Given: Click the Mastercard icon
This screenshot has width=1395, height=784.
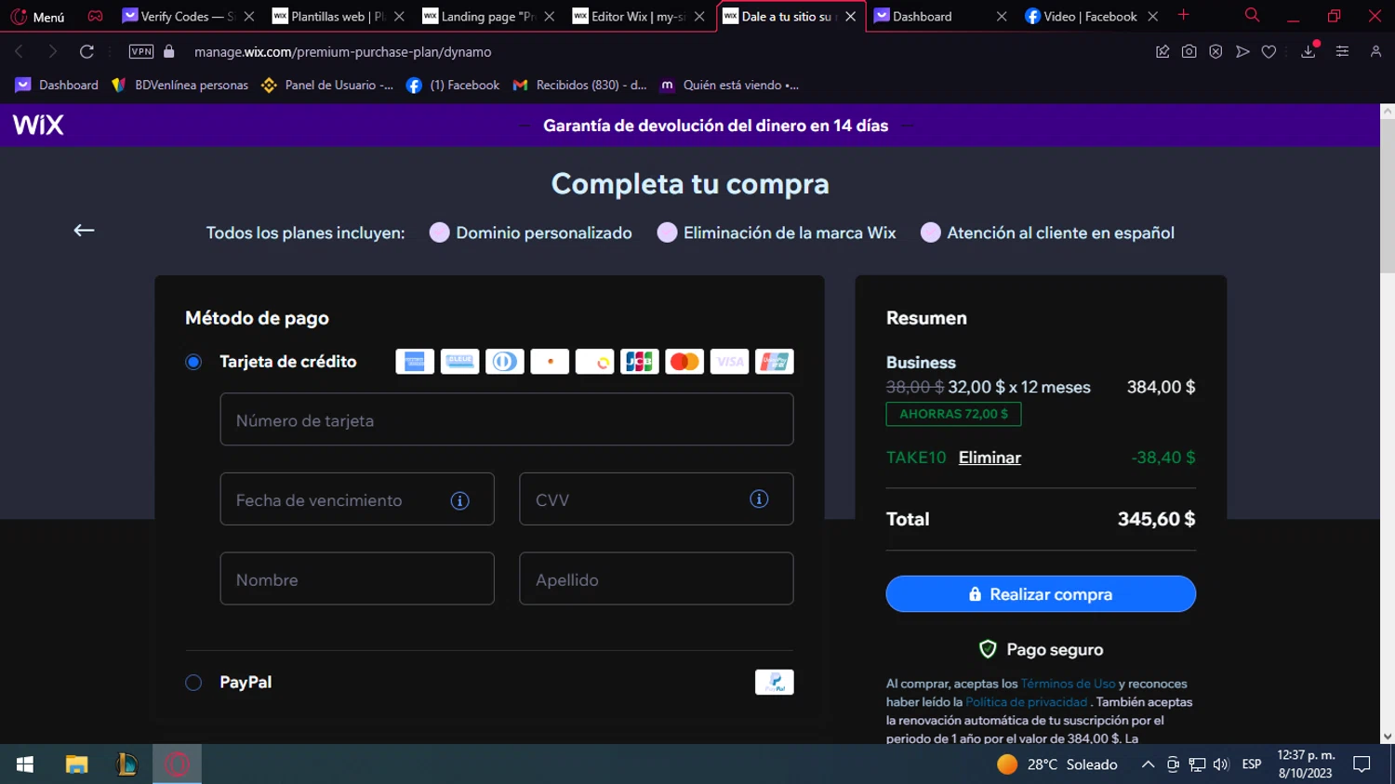Looking at the screenshot, I should 684,362.
